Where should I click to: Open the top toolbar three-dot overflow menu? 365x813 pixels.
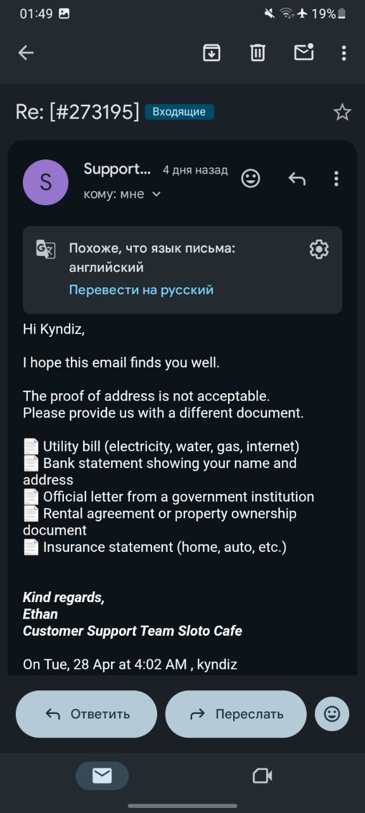point(344,53)
